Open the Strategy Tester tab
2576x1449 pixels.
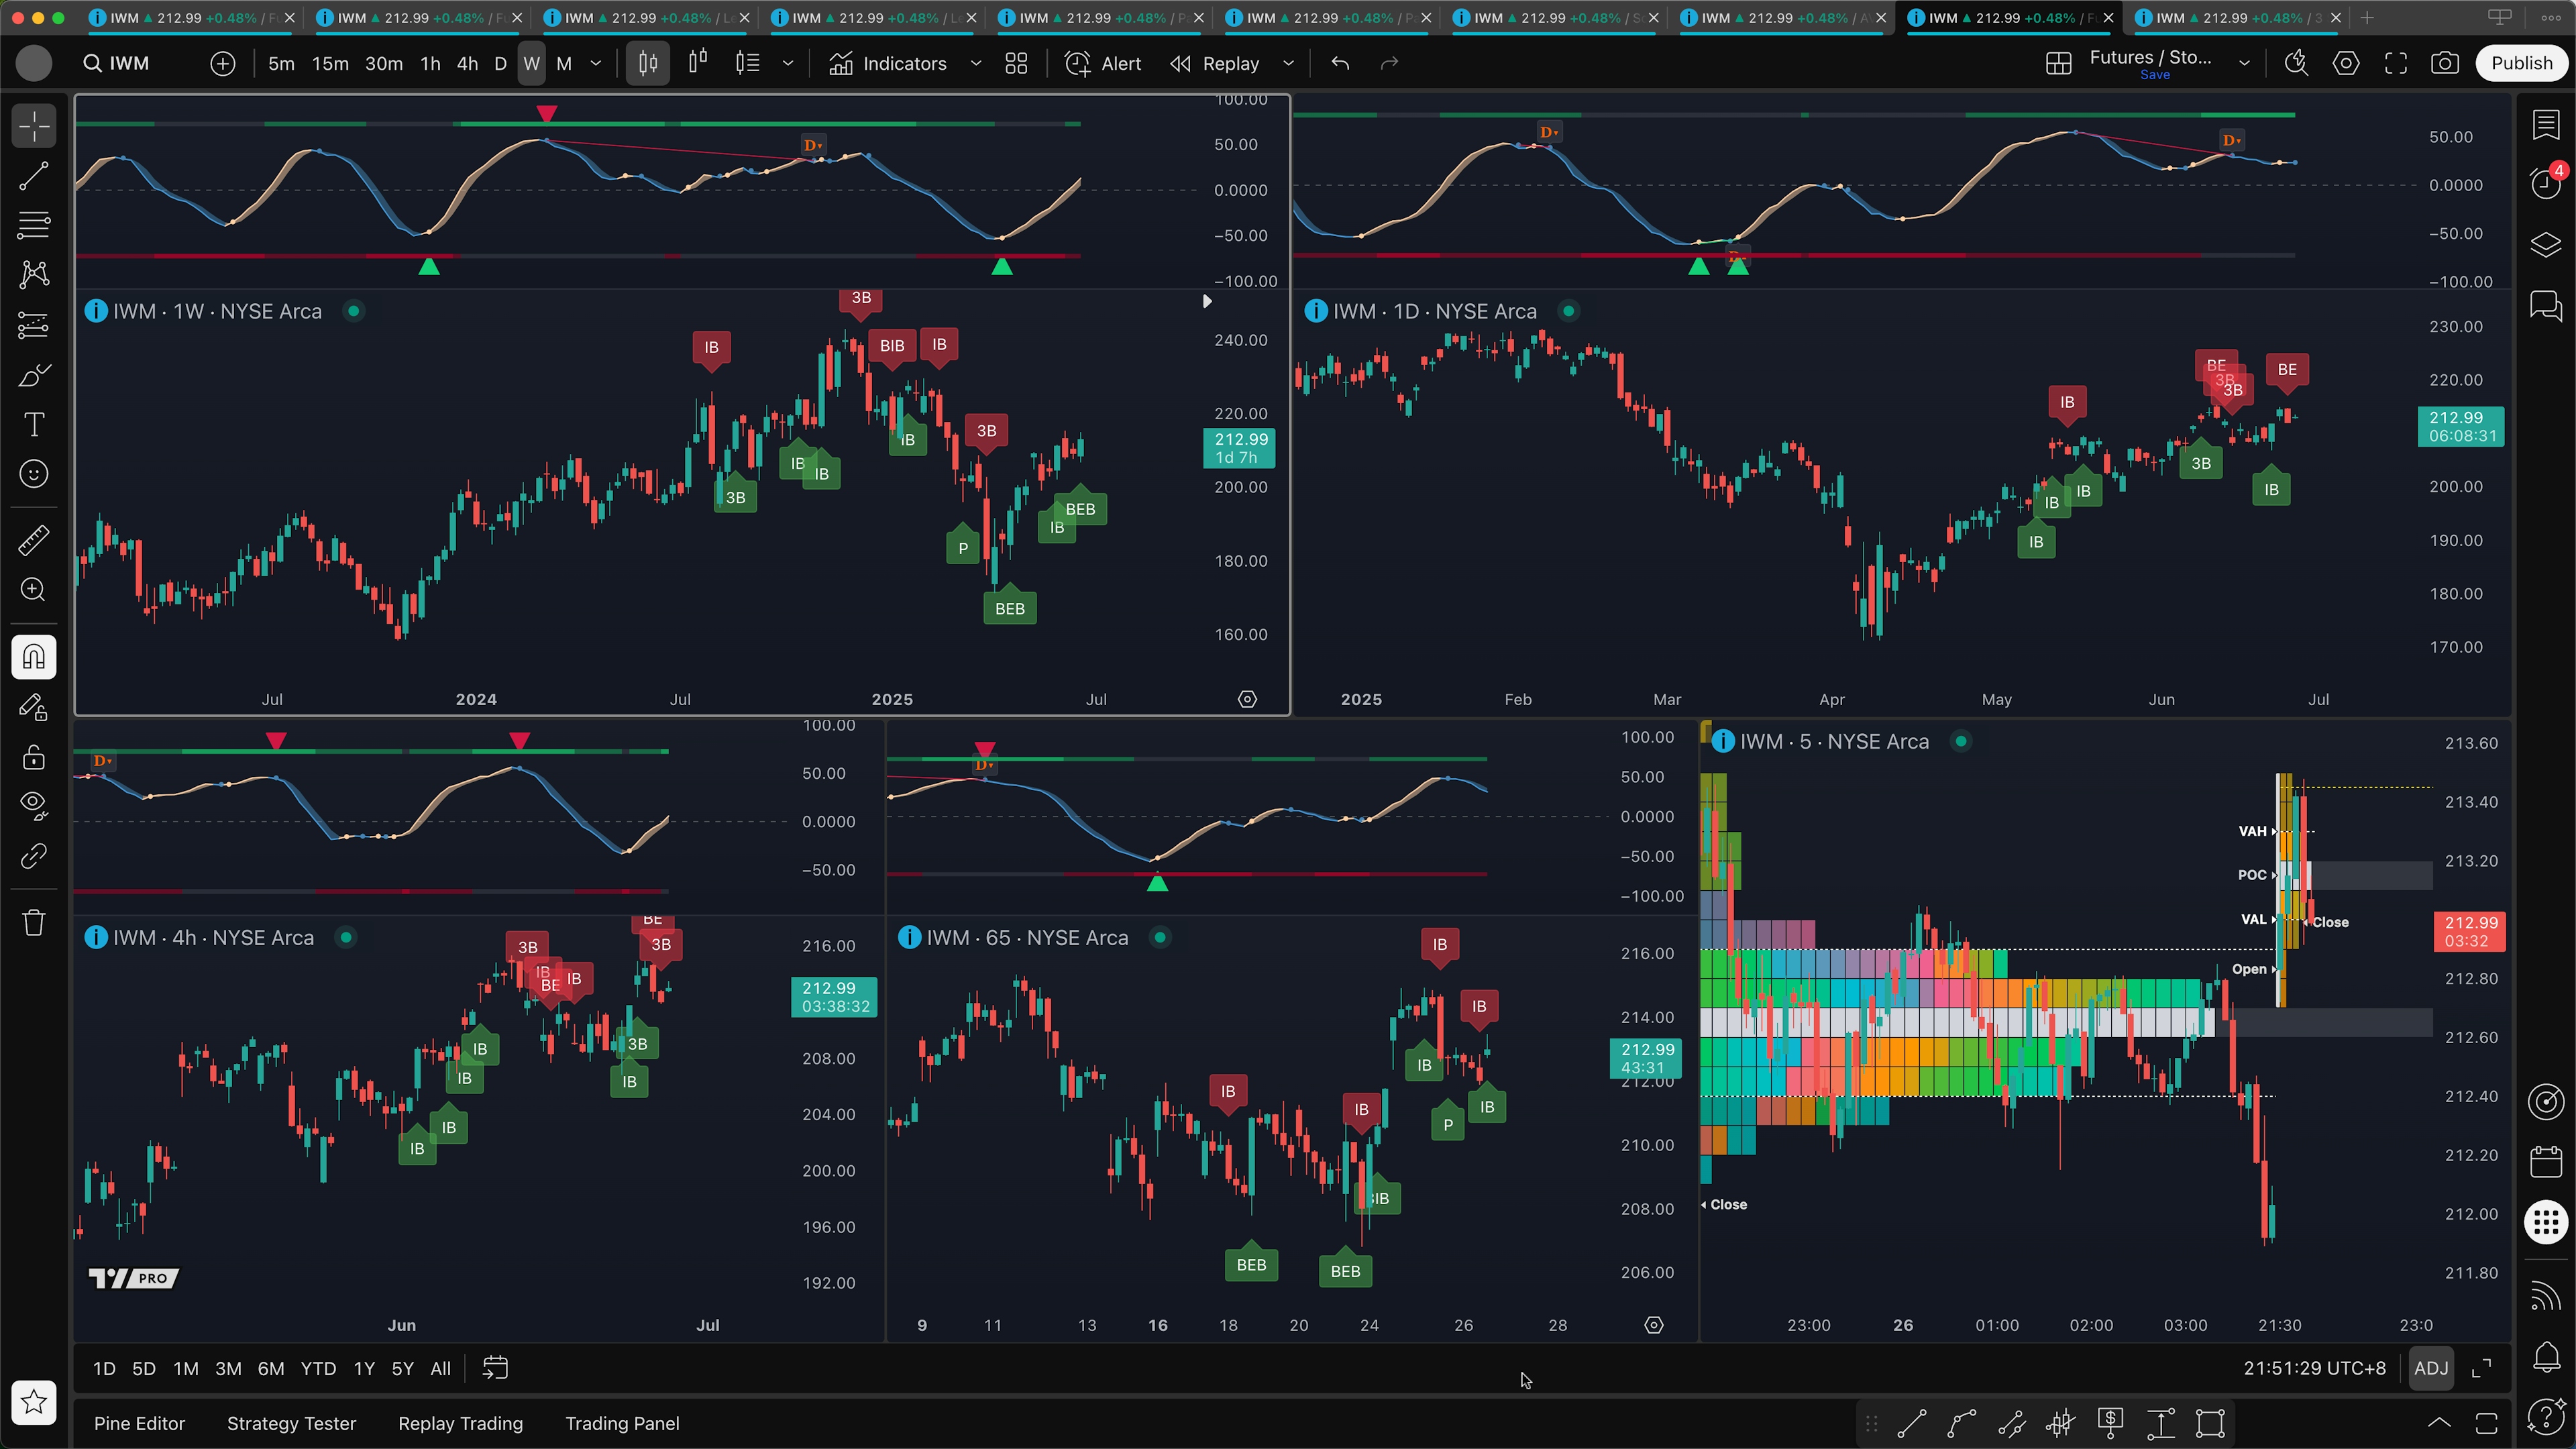(291, 1423)
